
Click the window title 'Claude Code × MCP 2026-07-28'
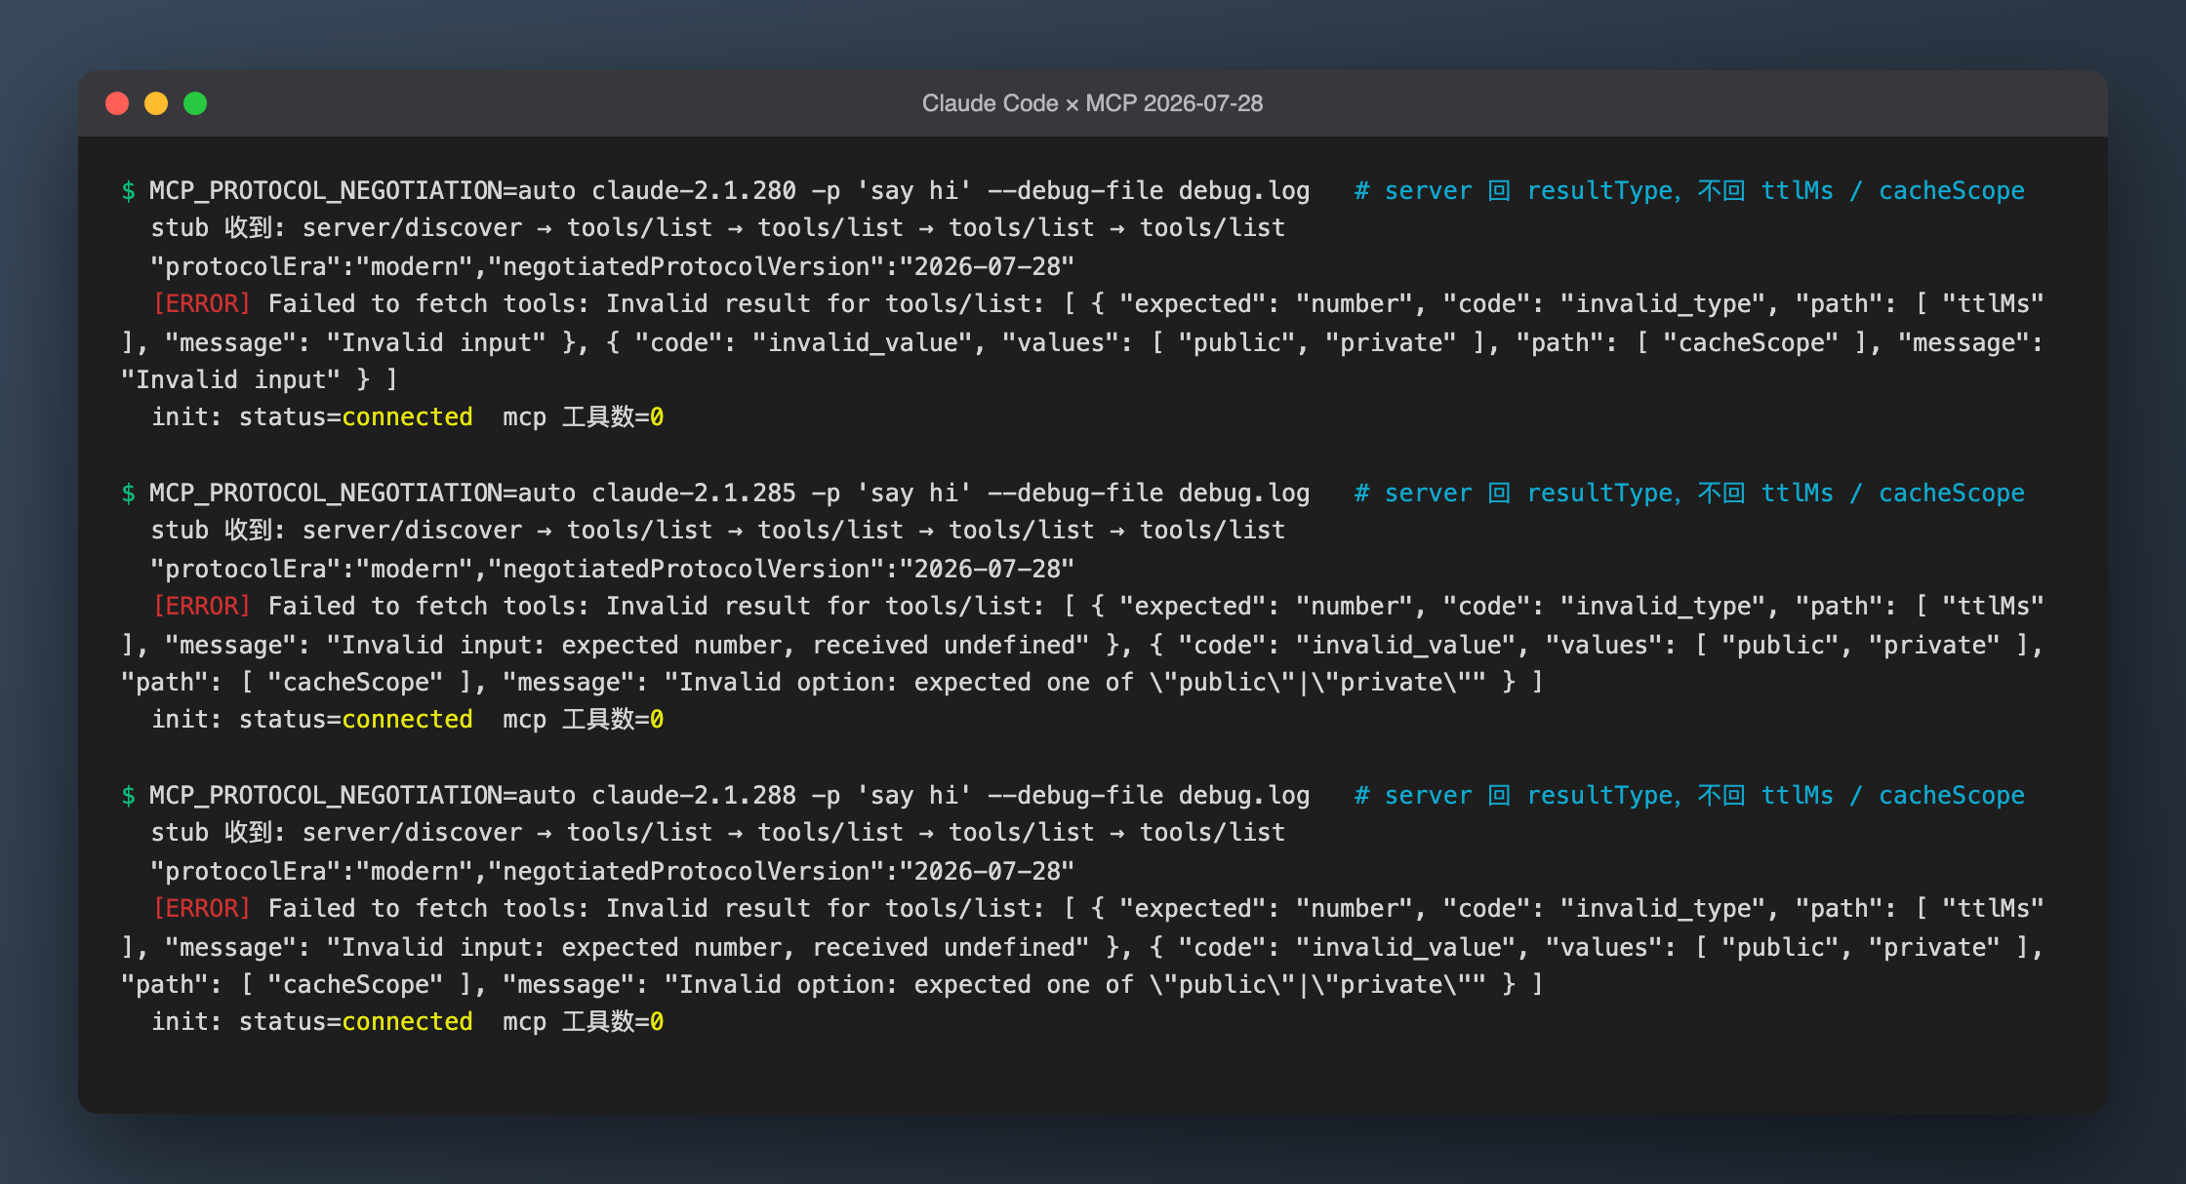pyautogui.click(x=1092, y=103)
